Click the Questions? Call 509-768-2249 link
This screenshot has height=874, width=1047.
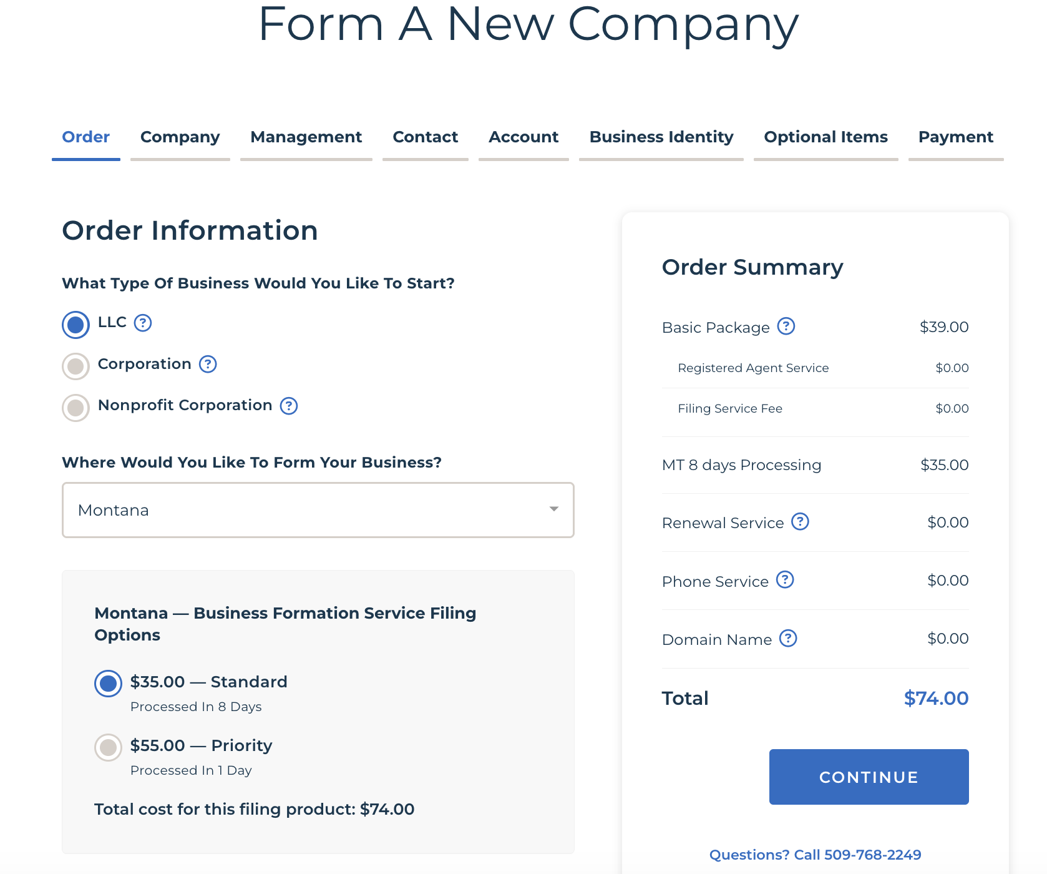click(x=815, y=855)
